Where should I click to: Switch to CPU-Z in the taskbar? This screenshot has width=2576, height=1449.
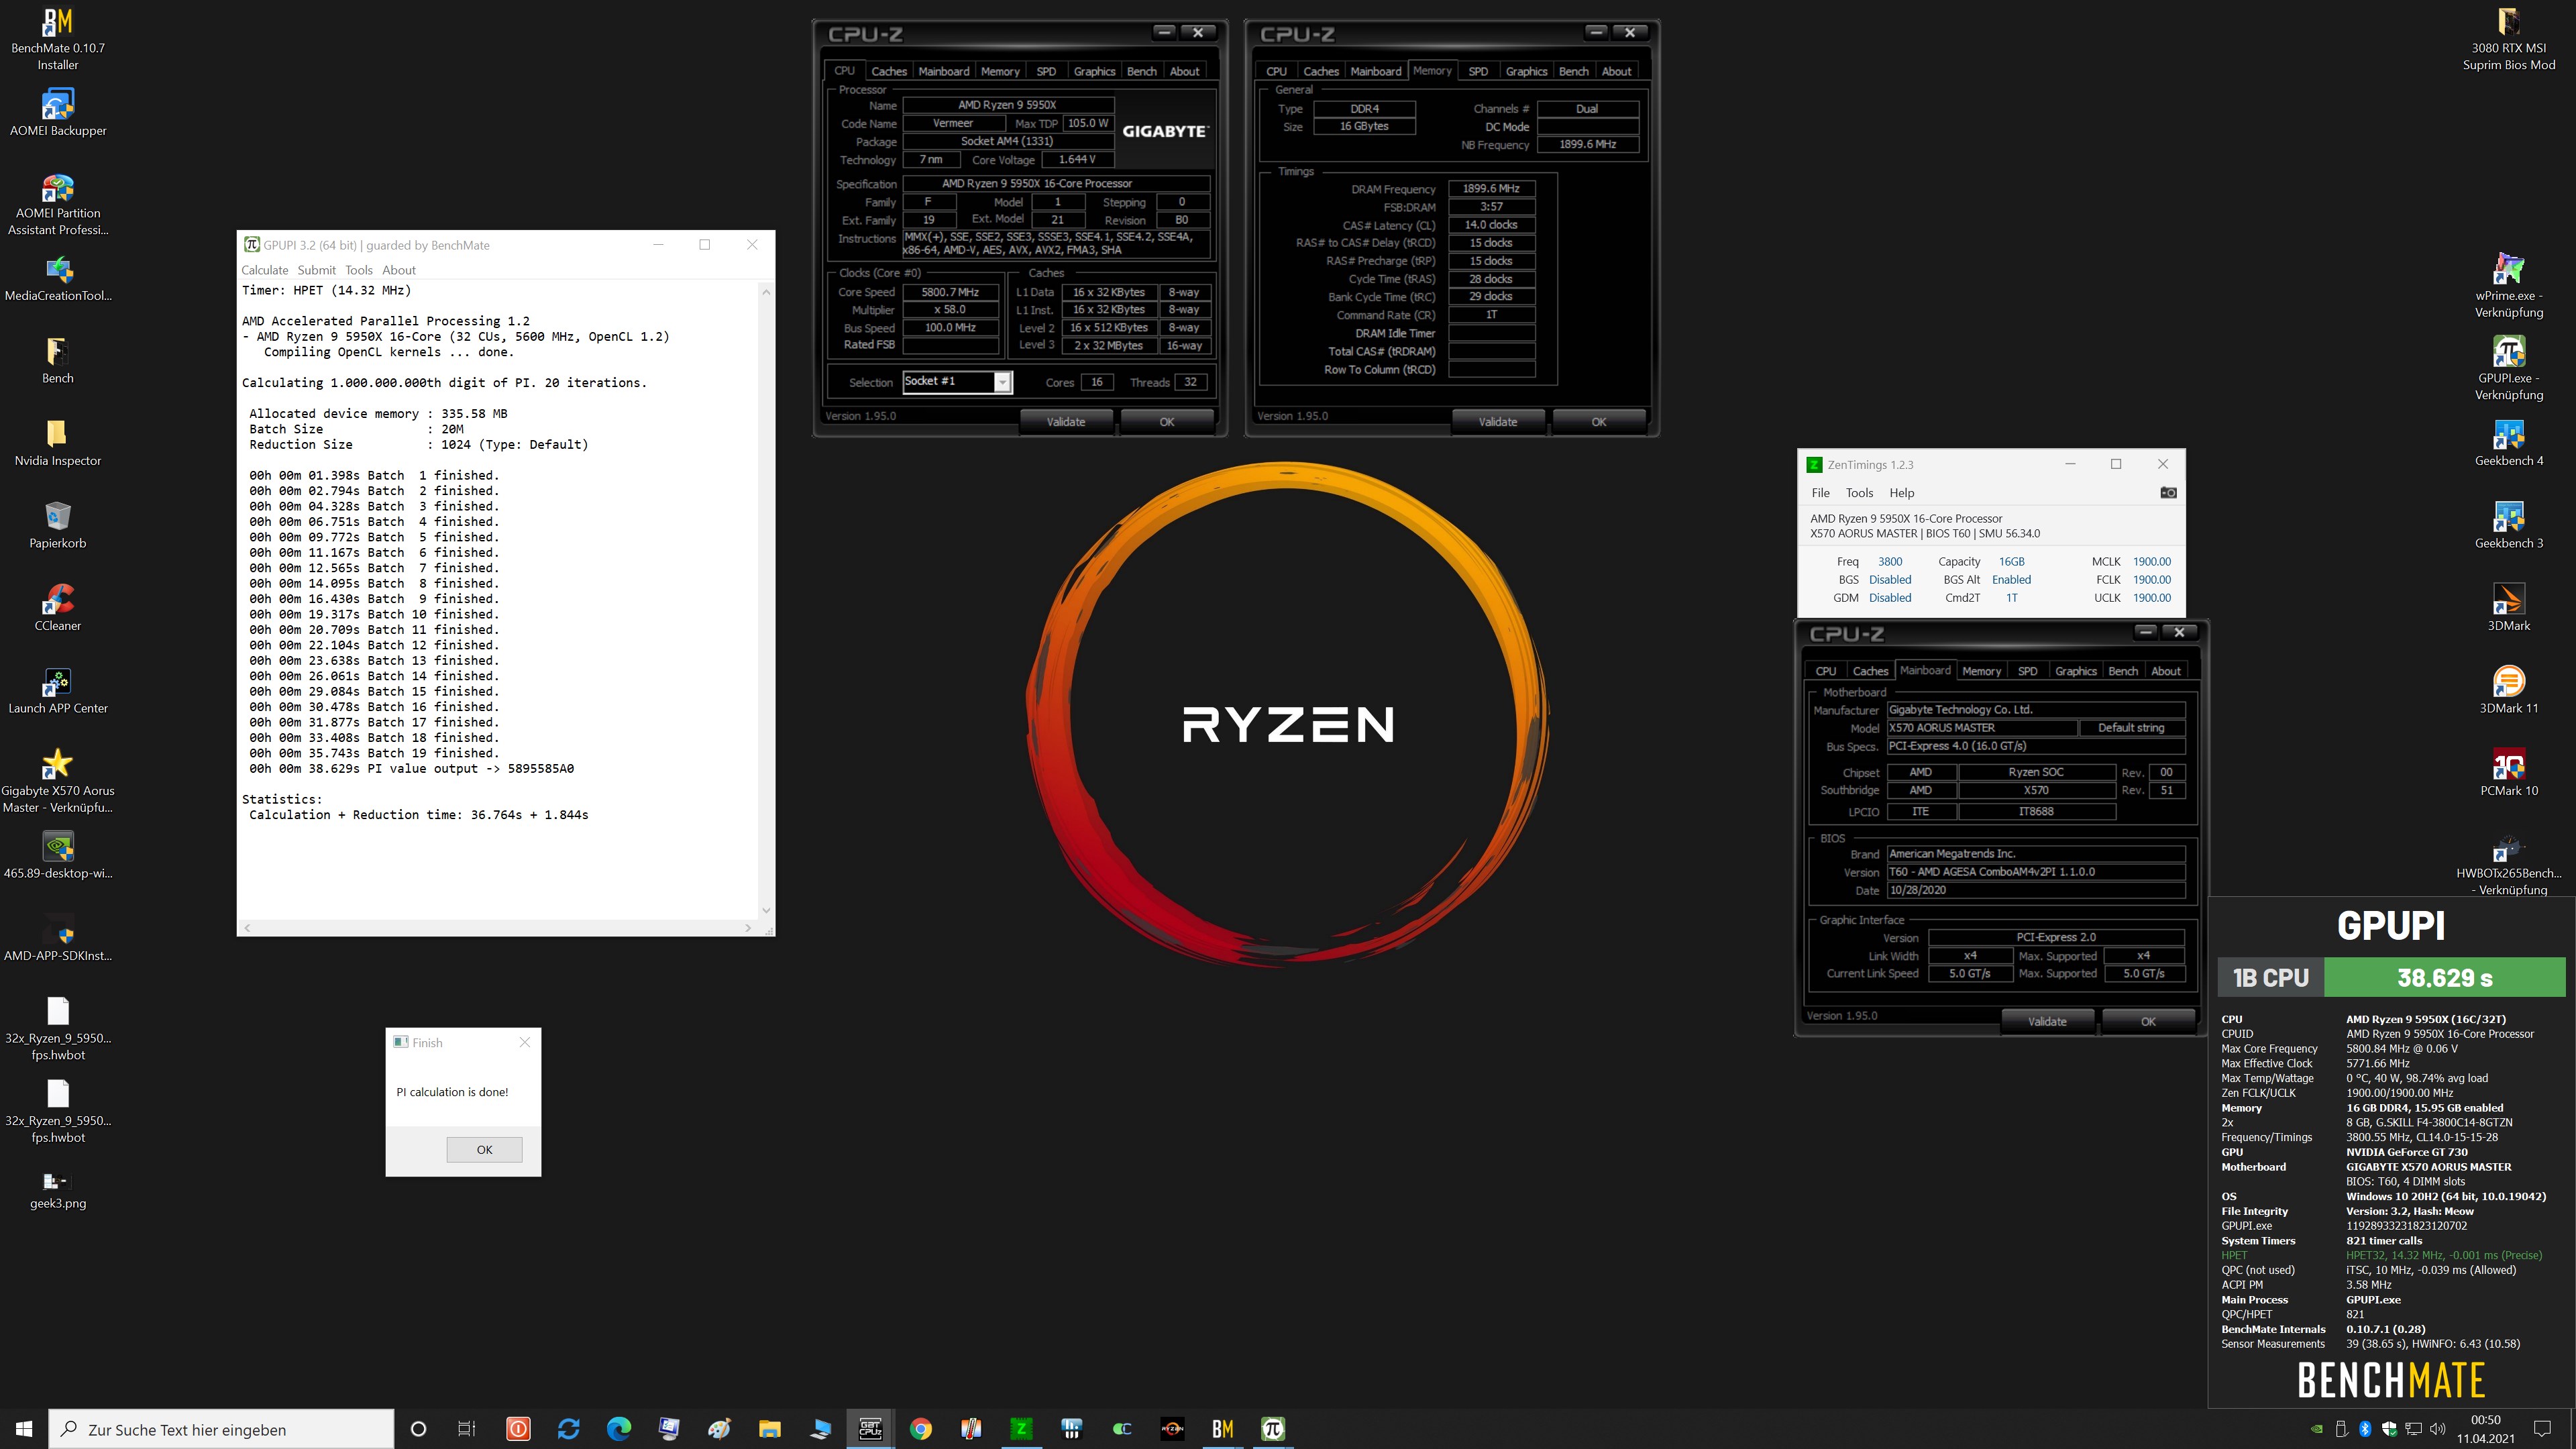(x=870, y=1429)
